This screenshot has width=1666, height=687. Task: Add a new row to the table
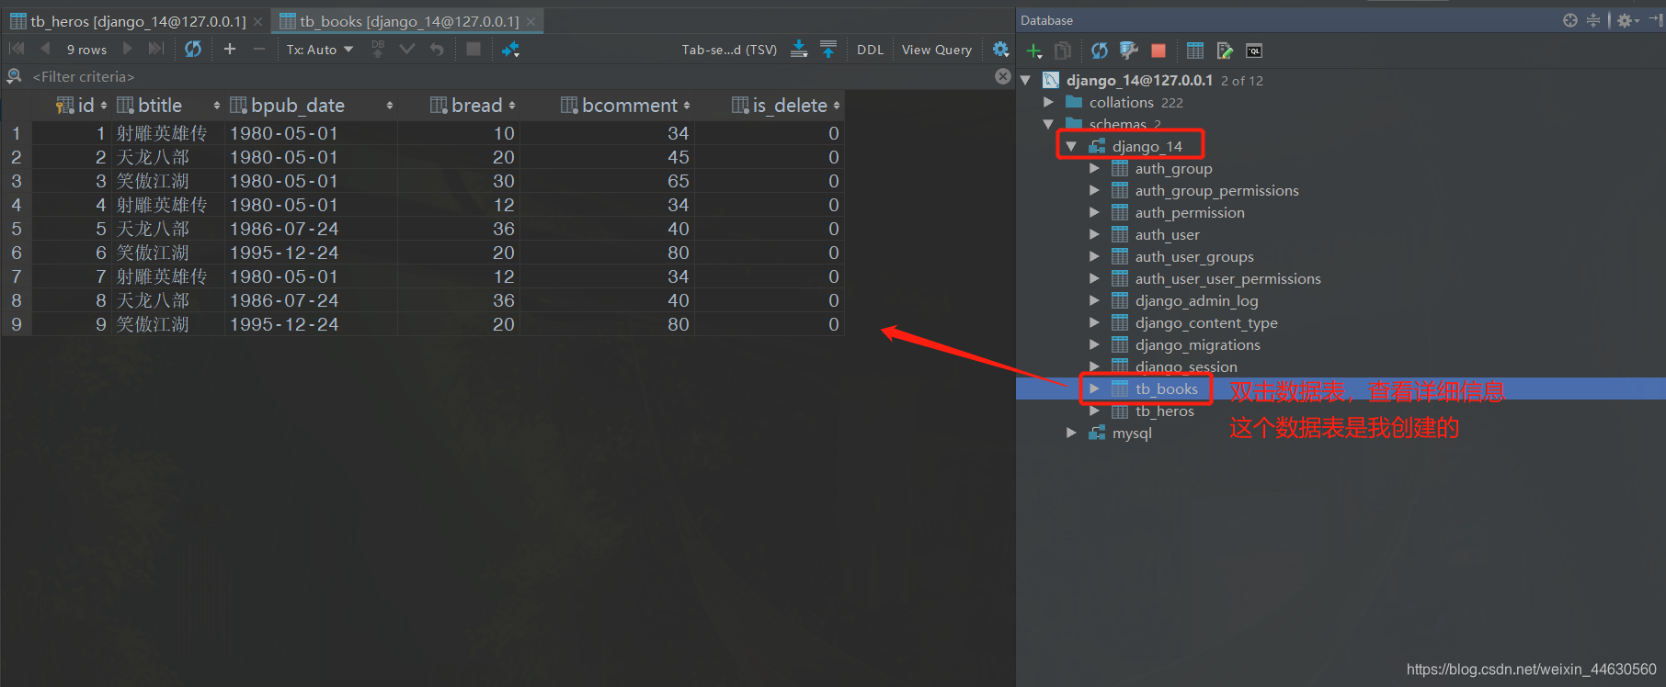pyautogui.click(x=230, y=49)
